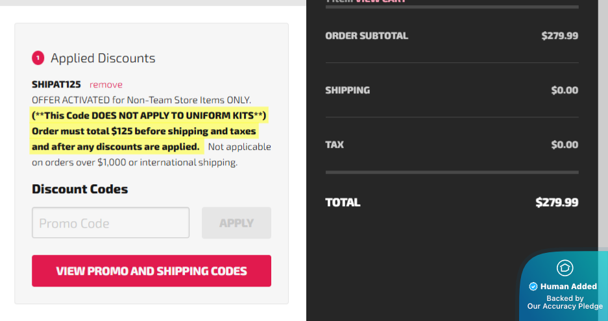Click the red number 1 badge icon

38,58
